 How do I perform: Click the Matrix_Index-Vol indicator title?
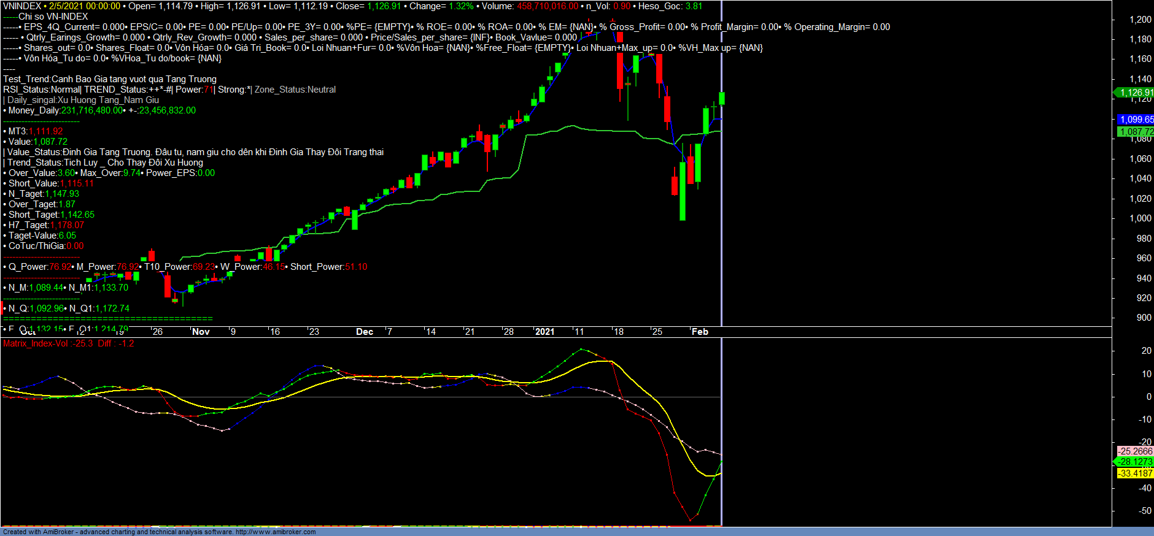(x=36, y=343)
